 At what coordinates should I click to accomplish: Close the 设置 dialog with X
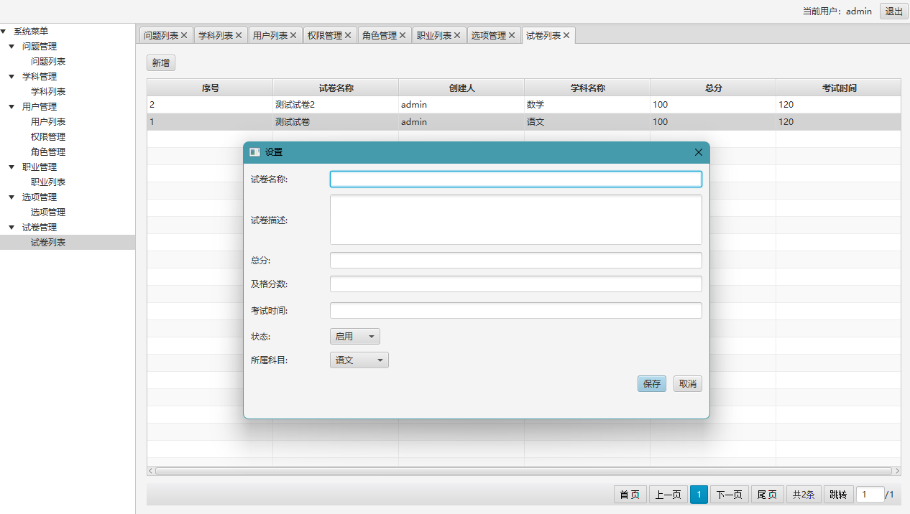(x=698, y=152)
